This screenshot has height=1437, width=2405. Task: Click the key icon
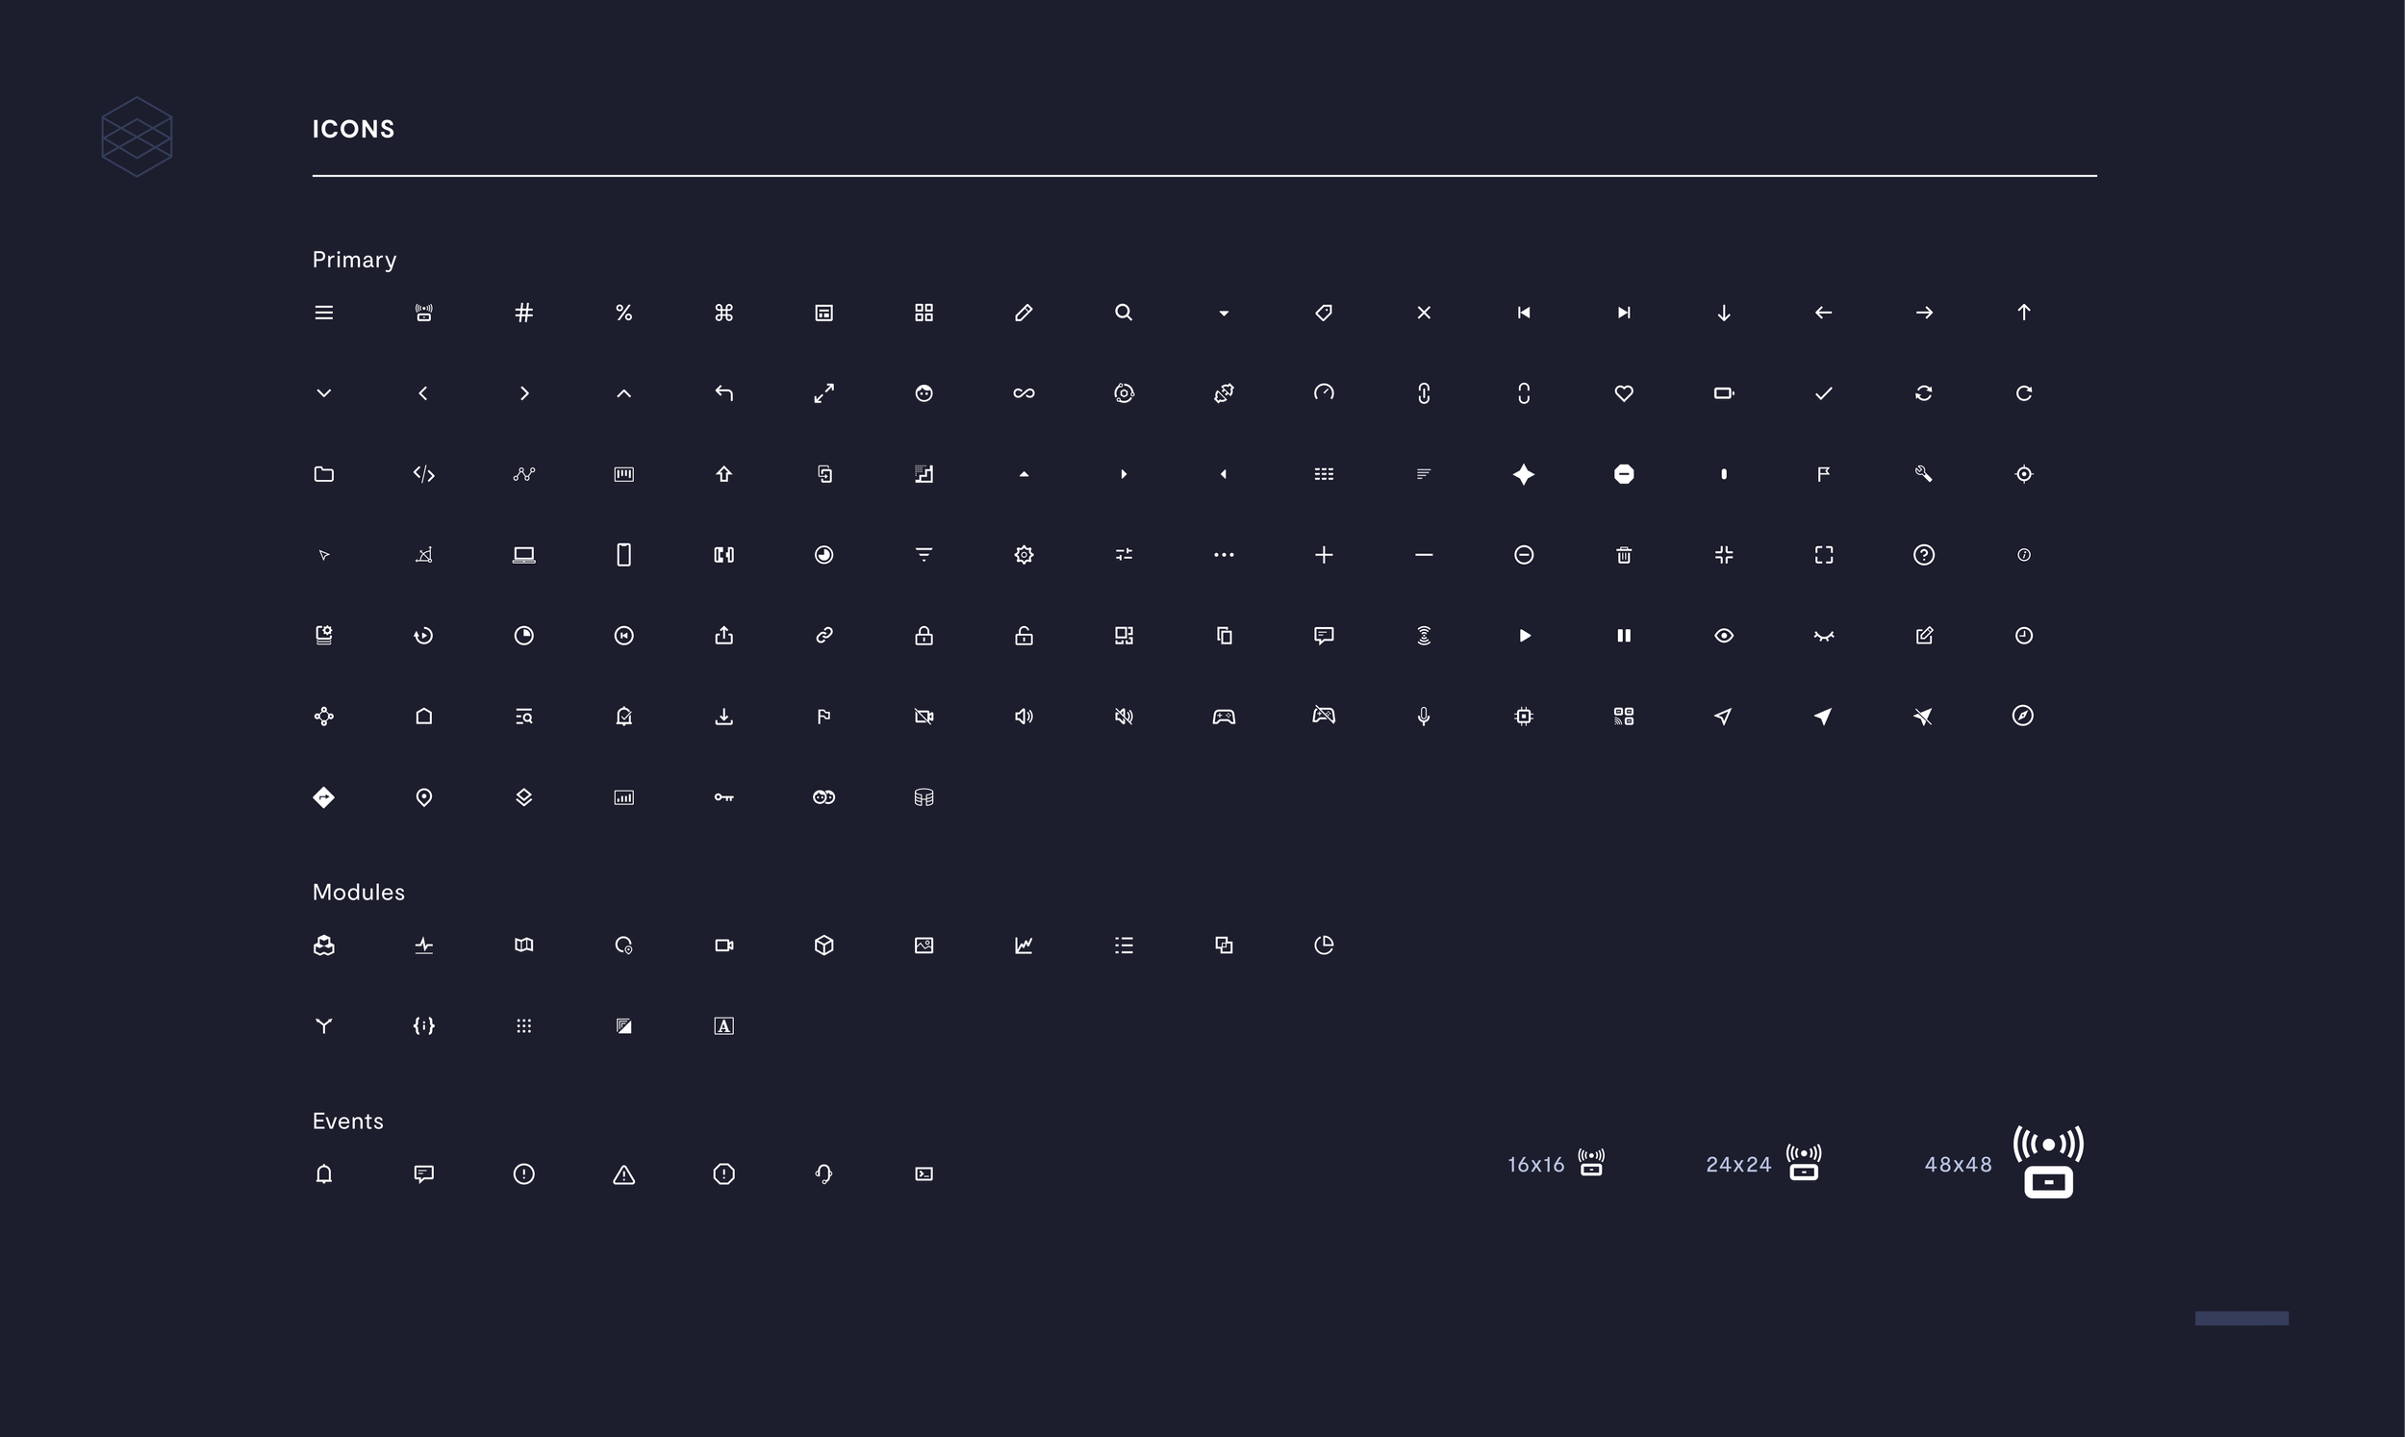point(723,797)
